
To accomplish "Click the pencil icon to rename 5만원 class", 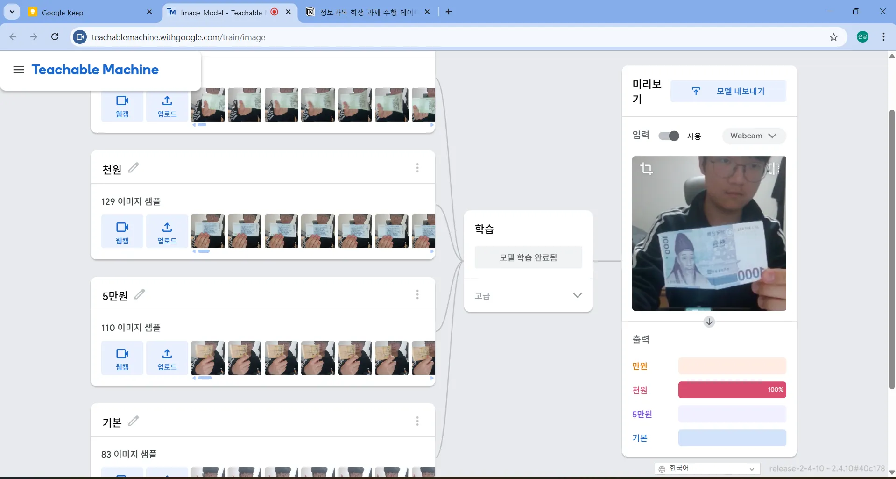I will pyautogui.click(x=140, y=294).
